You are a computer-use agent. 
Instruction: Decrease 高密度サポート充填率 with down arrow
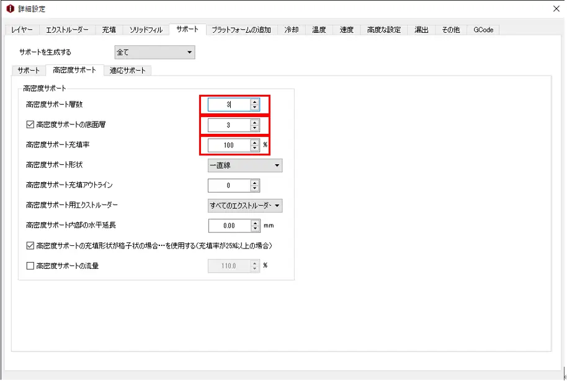[x=254, y=149]
